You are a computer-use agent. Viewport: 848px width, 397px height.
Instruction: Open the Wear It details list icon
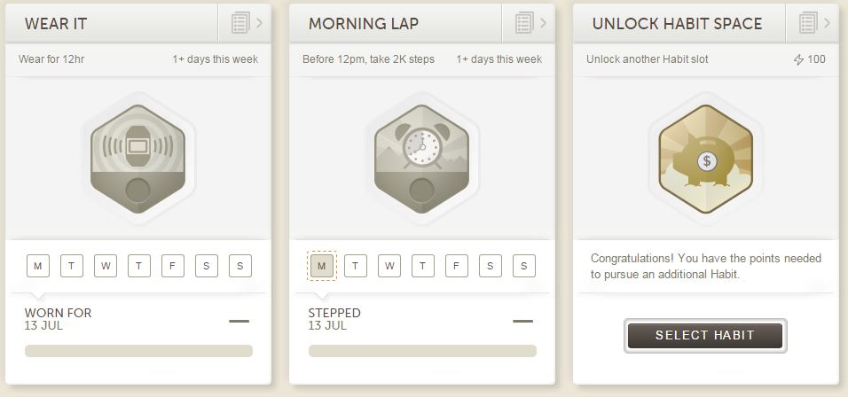point(239,23)
